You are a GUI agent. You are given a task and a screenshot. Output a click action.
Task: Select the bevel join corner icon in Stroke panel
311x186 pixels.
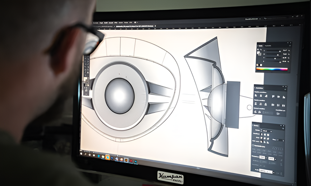click(x=267, y=138)
